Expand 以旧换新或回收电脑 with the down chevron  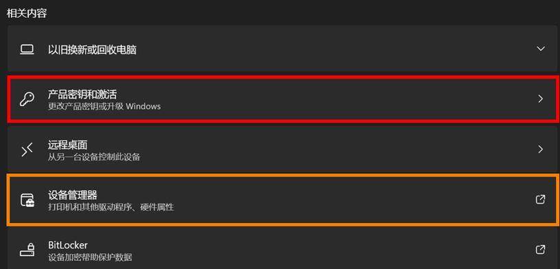pyautogui.click(x=541, y=49)
